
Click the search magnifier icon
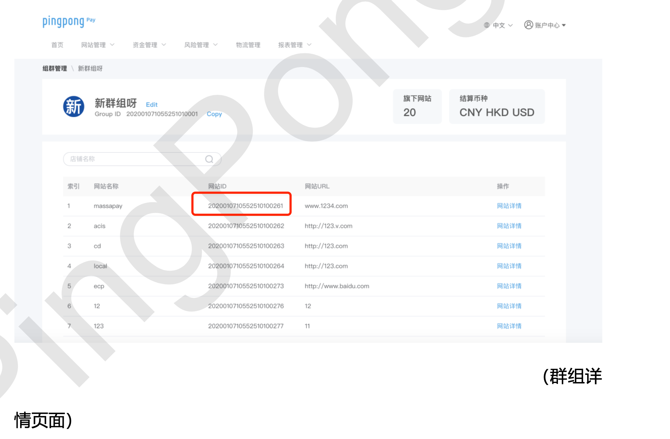point(209,159)
